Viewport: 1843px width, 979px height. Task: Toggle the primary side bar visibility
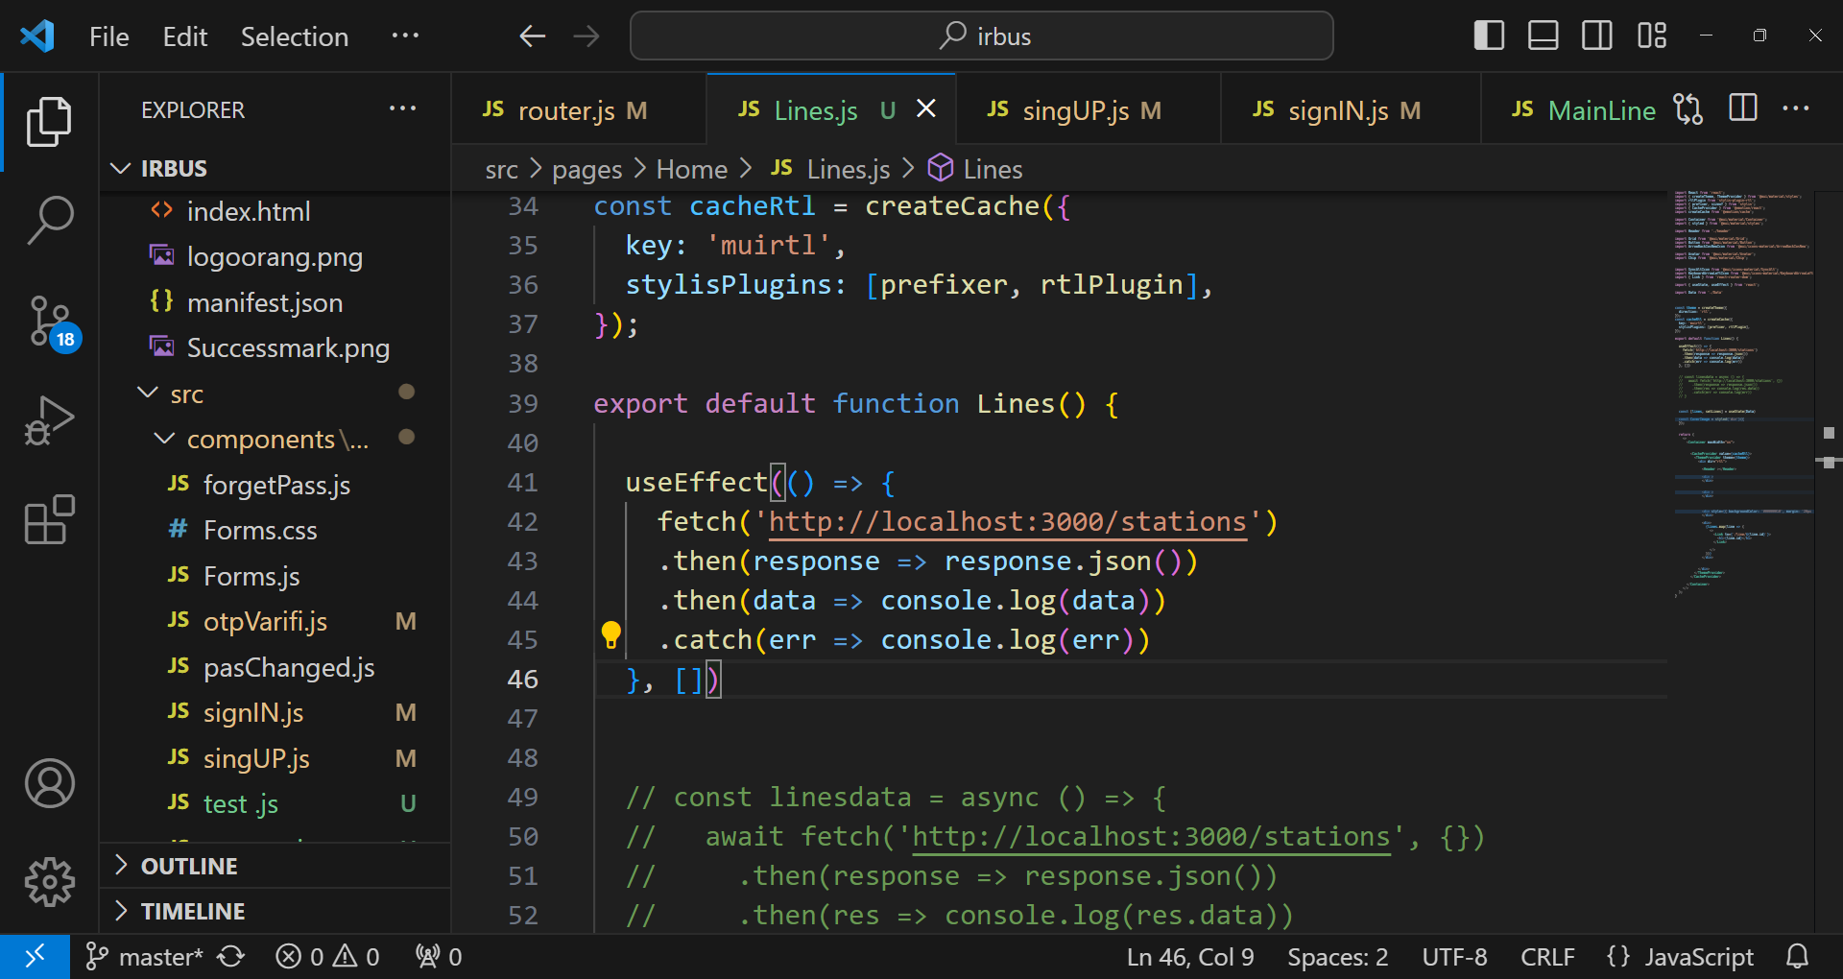[1489, 36]
